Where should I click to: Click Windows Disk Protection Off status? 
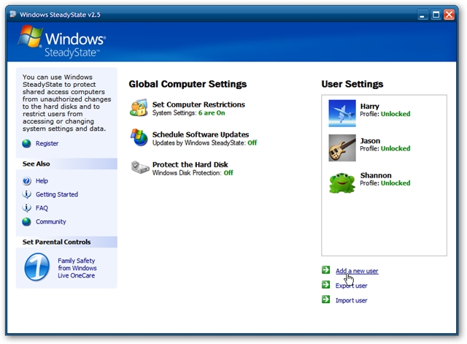228,173
